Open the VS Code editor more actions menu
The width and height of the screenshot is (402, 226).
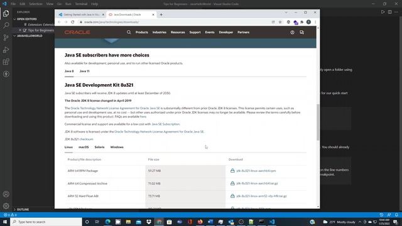click(x=396, y=12)
